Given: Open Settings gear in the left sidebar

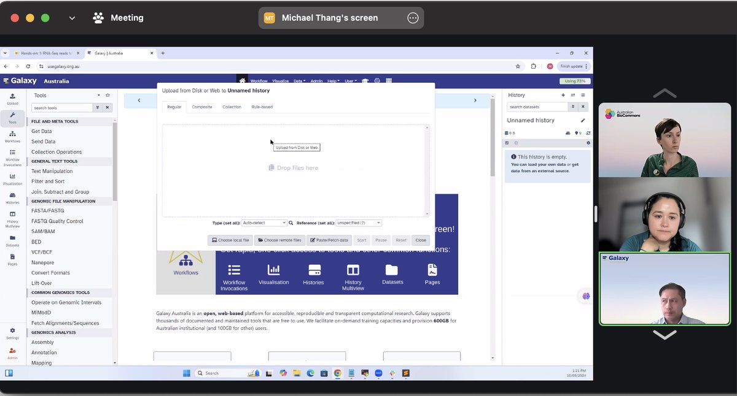Looking at the screenshot, I should (12, 333).
